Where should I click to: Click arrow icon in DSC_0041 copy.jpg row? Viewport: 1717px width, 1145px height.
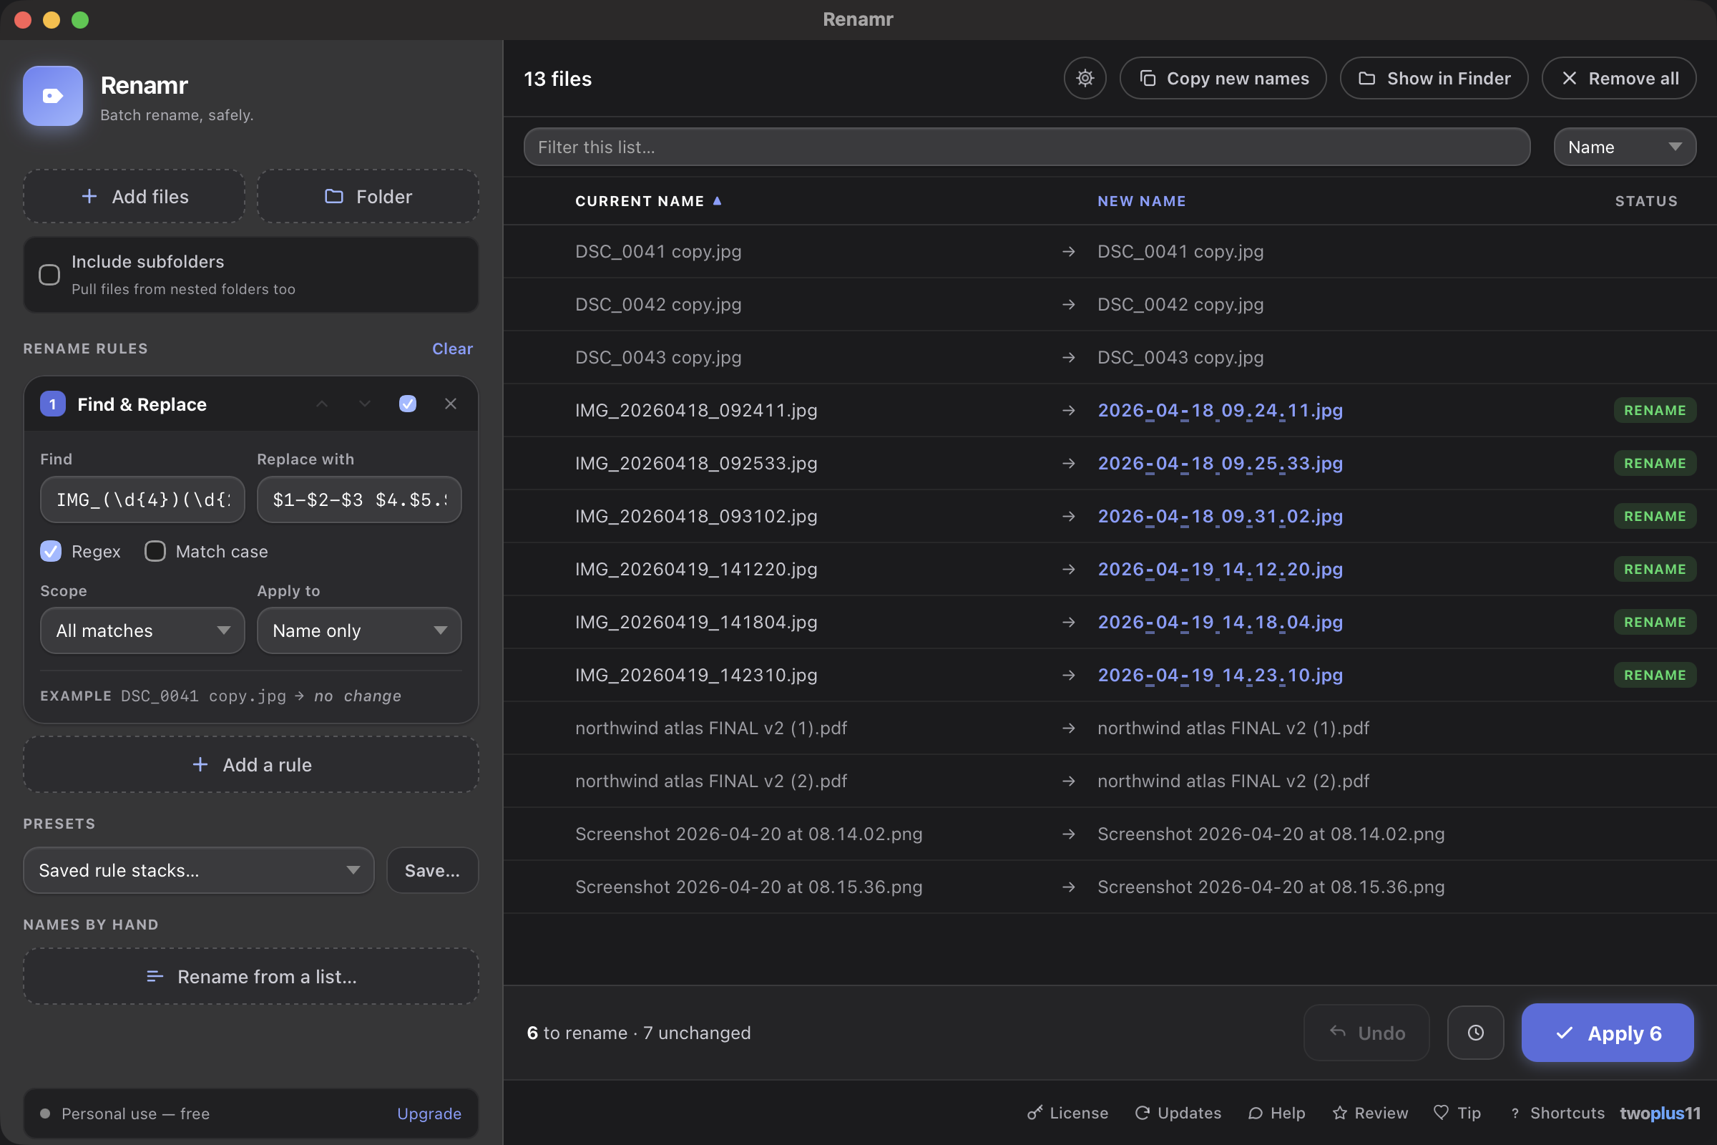pos(1069,251)
